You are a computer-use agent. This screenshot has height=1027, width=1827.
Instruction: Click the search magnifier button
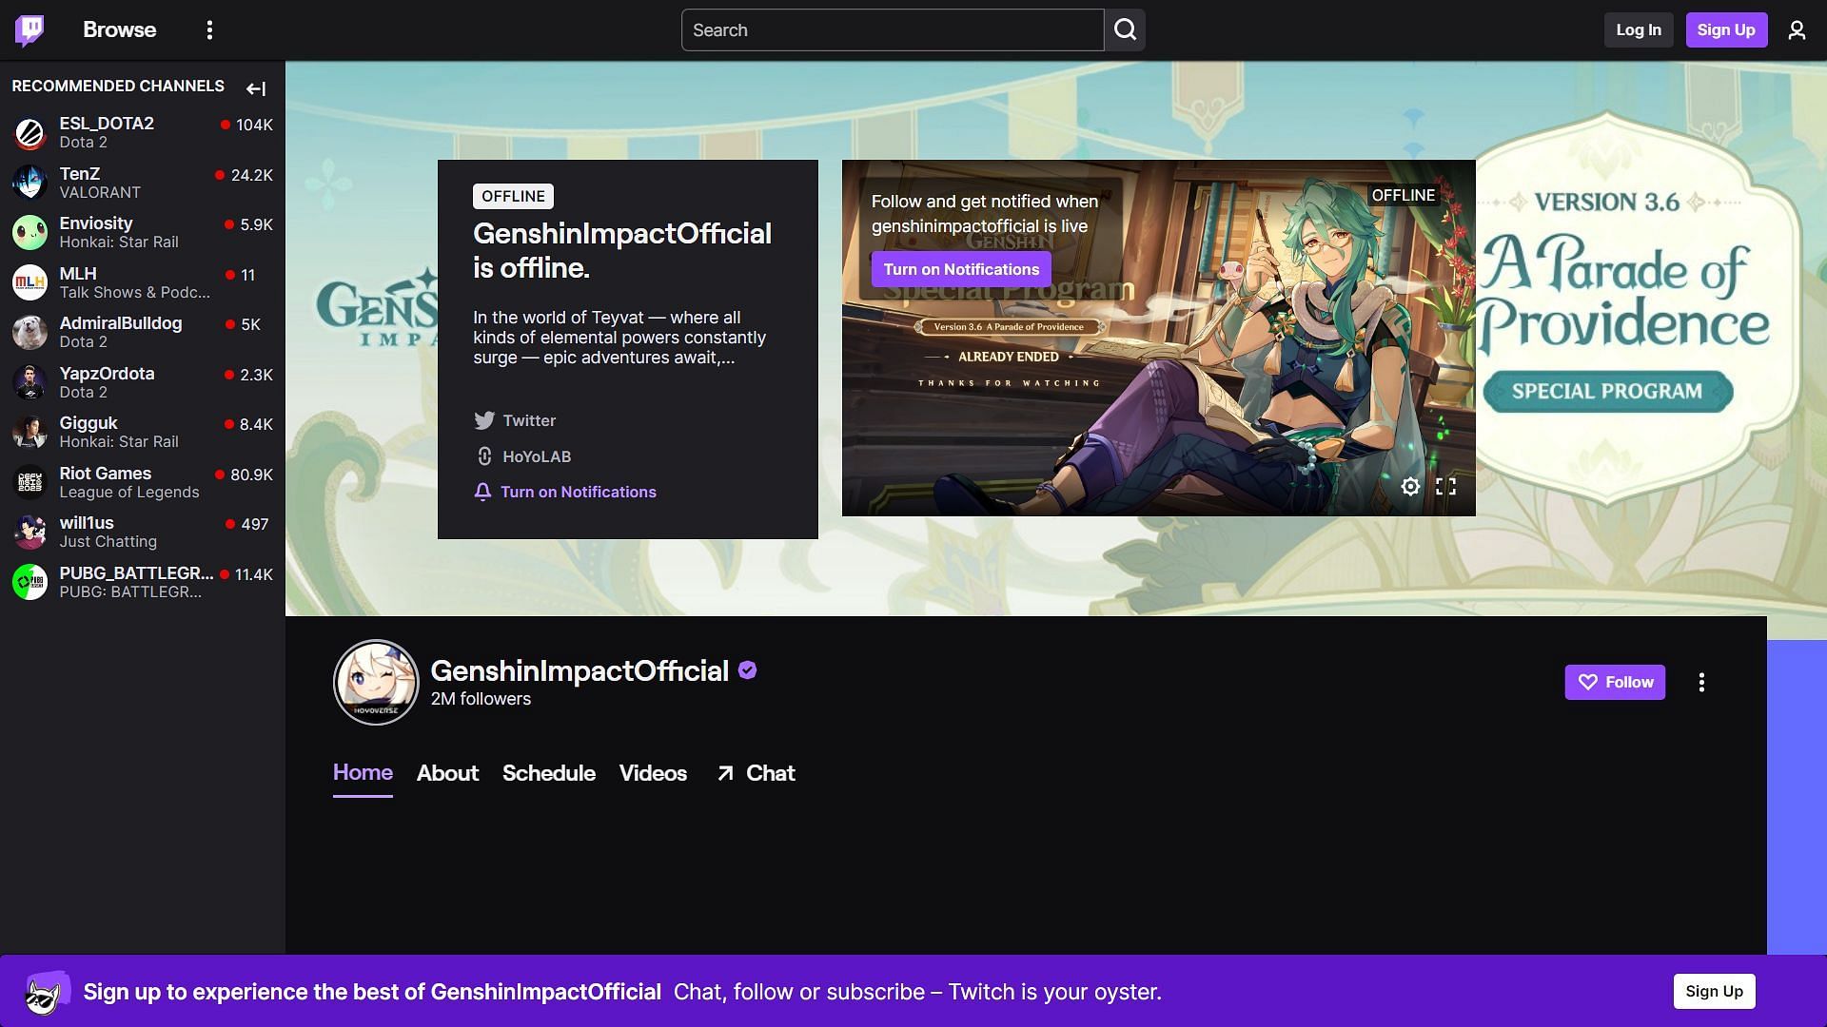[x=1125, y=30]
